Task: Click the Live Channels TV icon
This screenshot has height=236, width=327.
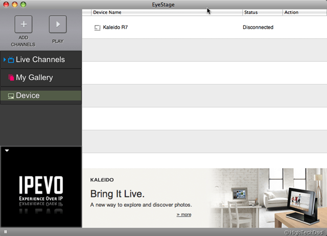Action: pyautogui.click(x=11, y=60)
